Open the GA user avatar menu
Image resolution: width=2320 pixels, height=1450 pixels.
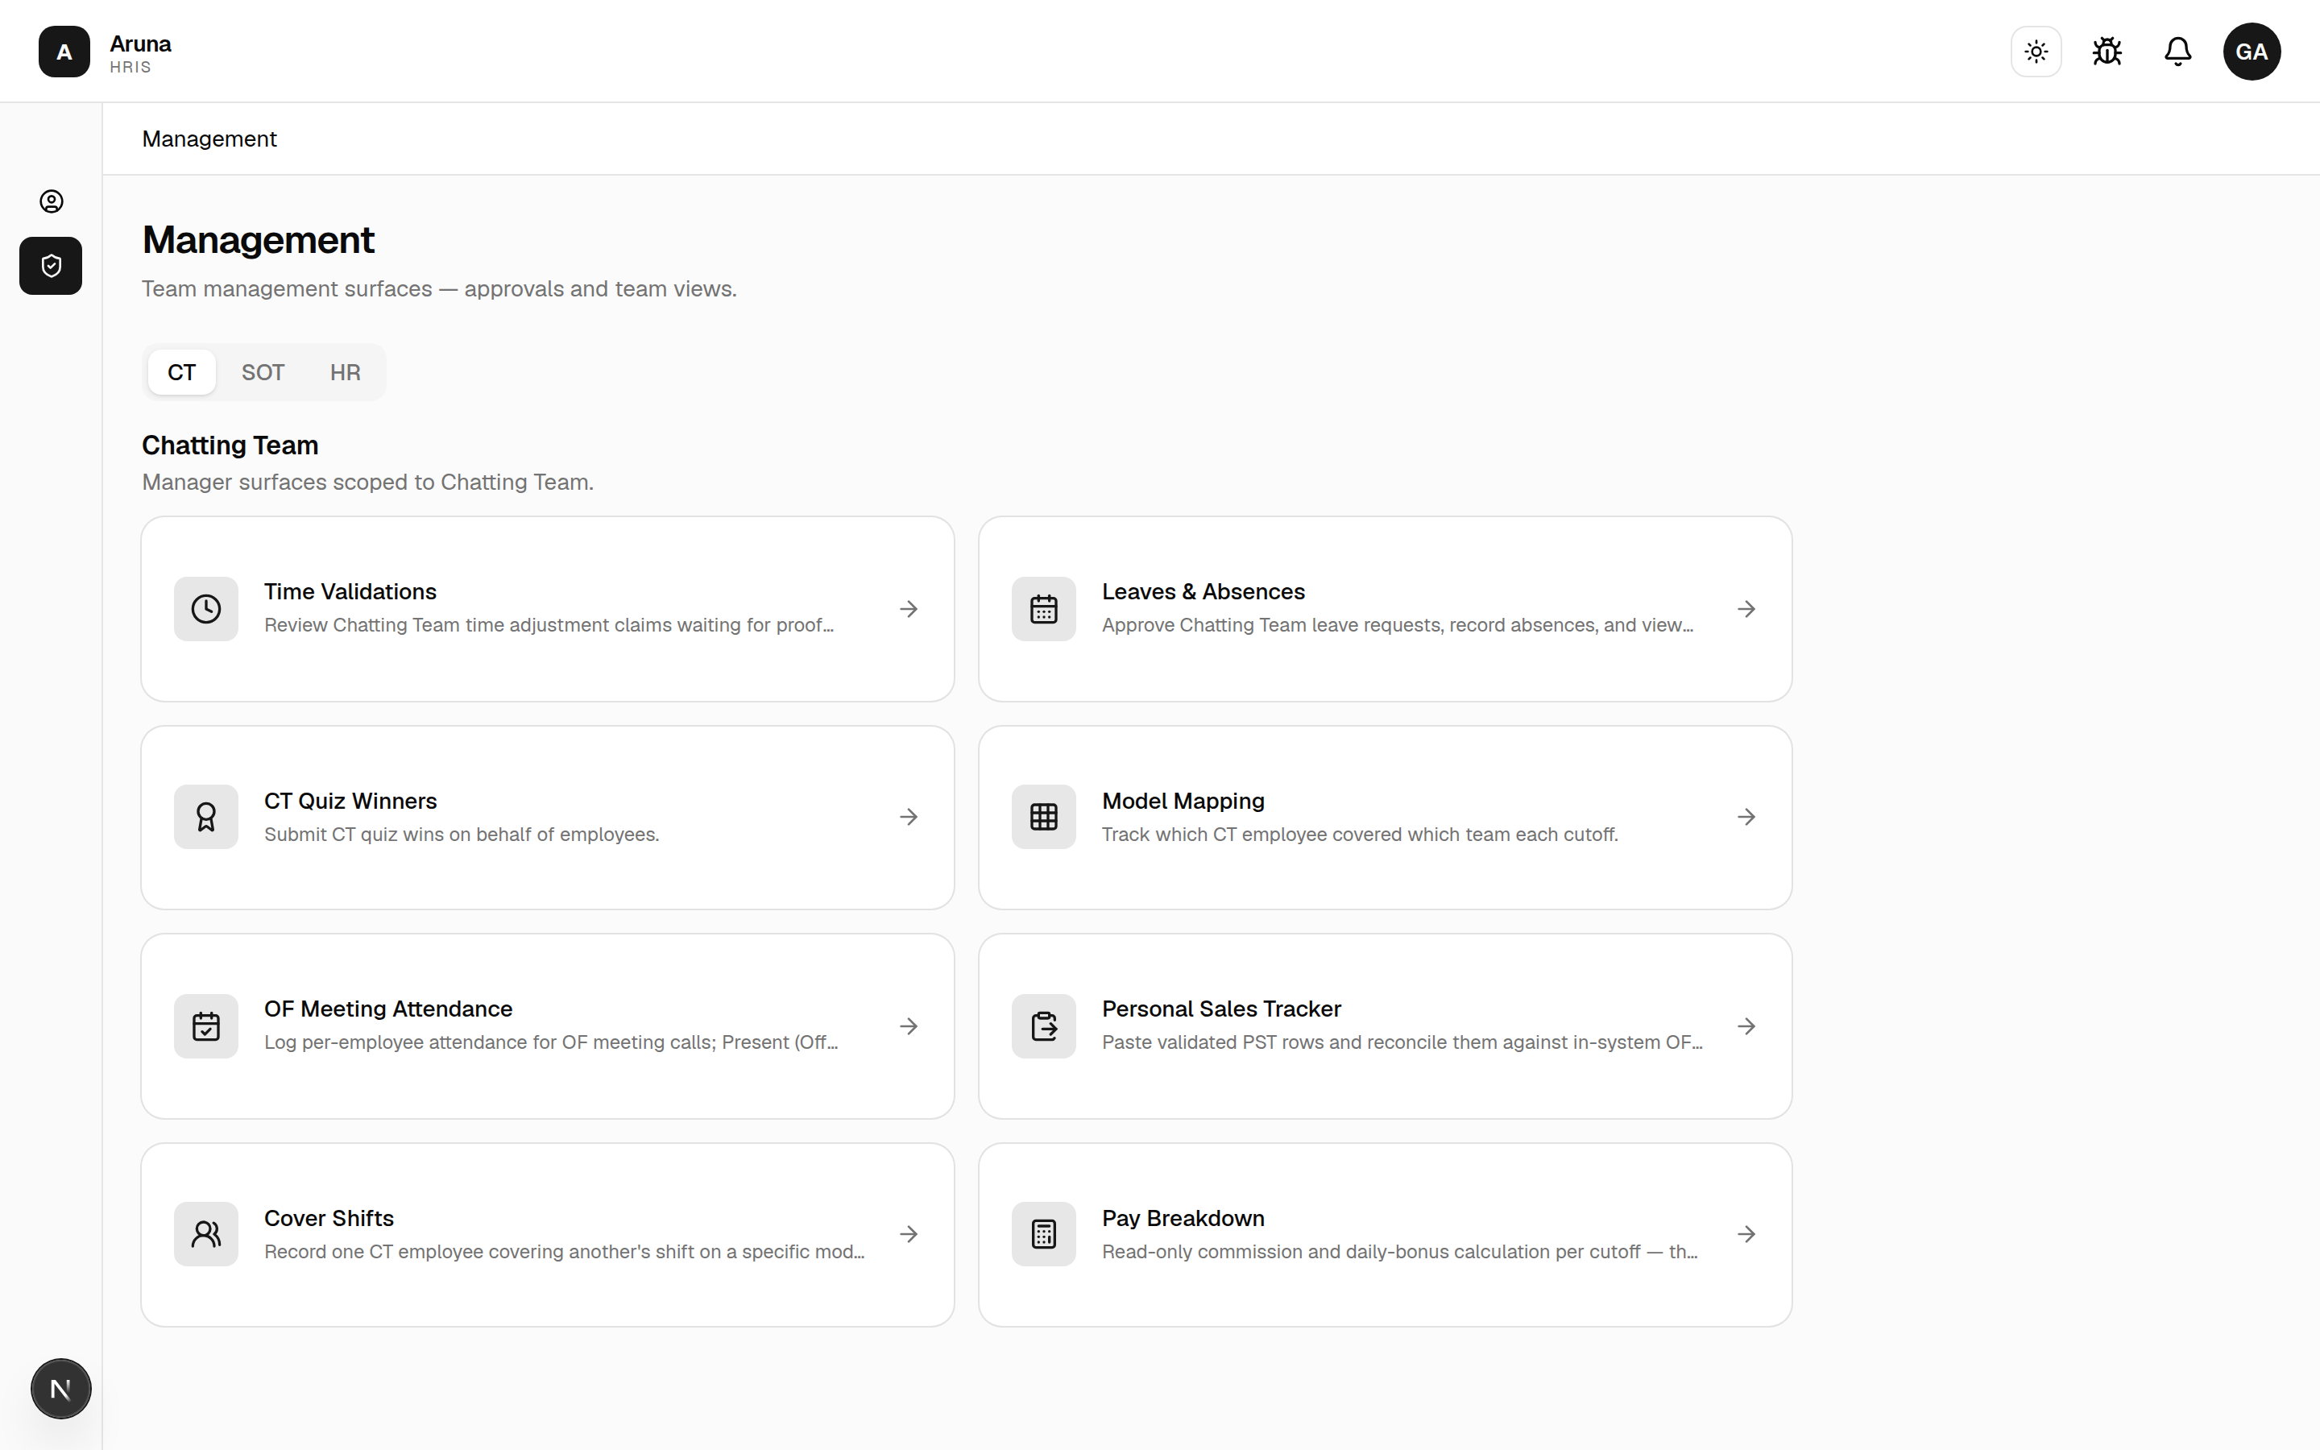click(2252, 52)
